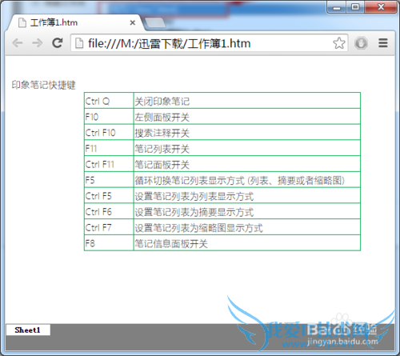Image resolution: width=400 pixels, height=356 pixels.
Task: Click the cell 笔记列表开关
Action: (x=247, y=148)
